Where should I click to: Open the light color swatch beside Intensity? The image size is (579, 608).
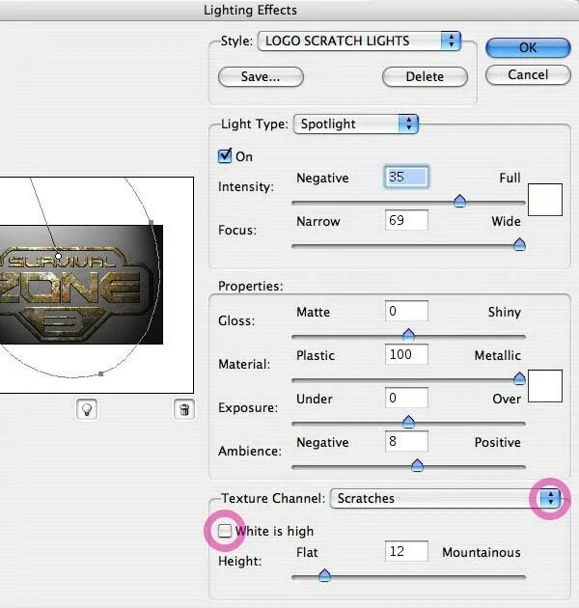click(x=545, y=200)
